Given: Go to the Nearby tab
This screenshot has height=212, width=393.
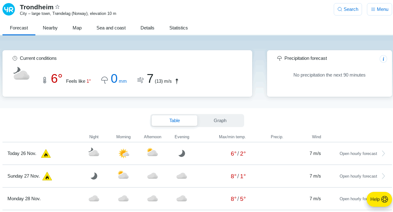Looking at the screenshot, I should point(50,28).
